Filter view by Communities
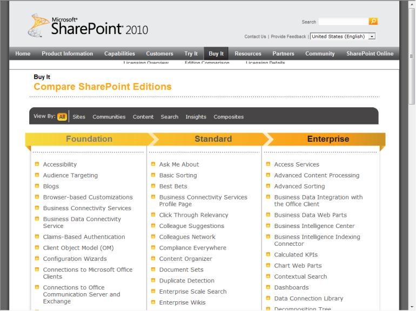The width and height of the screenshot is (416, 311). click(x=109, y=117)
